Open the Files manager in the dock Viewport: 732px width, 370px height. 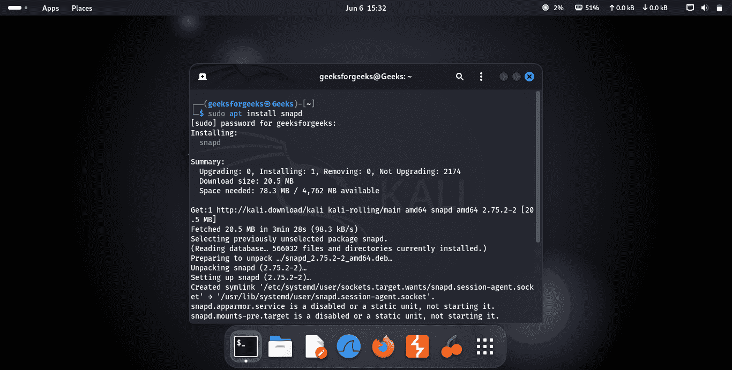point(280,347)
